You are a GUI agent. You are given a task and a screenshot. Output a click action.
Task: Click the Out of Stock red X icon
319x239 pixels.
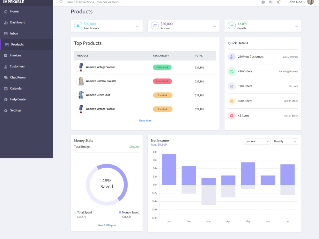[232, 116]
